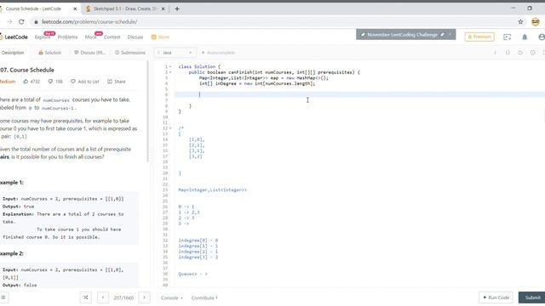This screenshot has width=545, height=306.
Task: Click the text 'Map<Integer,List<Integer>>' on line 23
Action: pyautogui.click(x=212, y=190)
